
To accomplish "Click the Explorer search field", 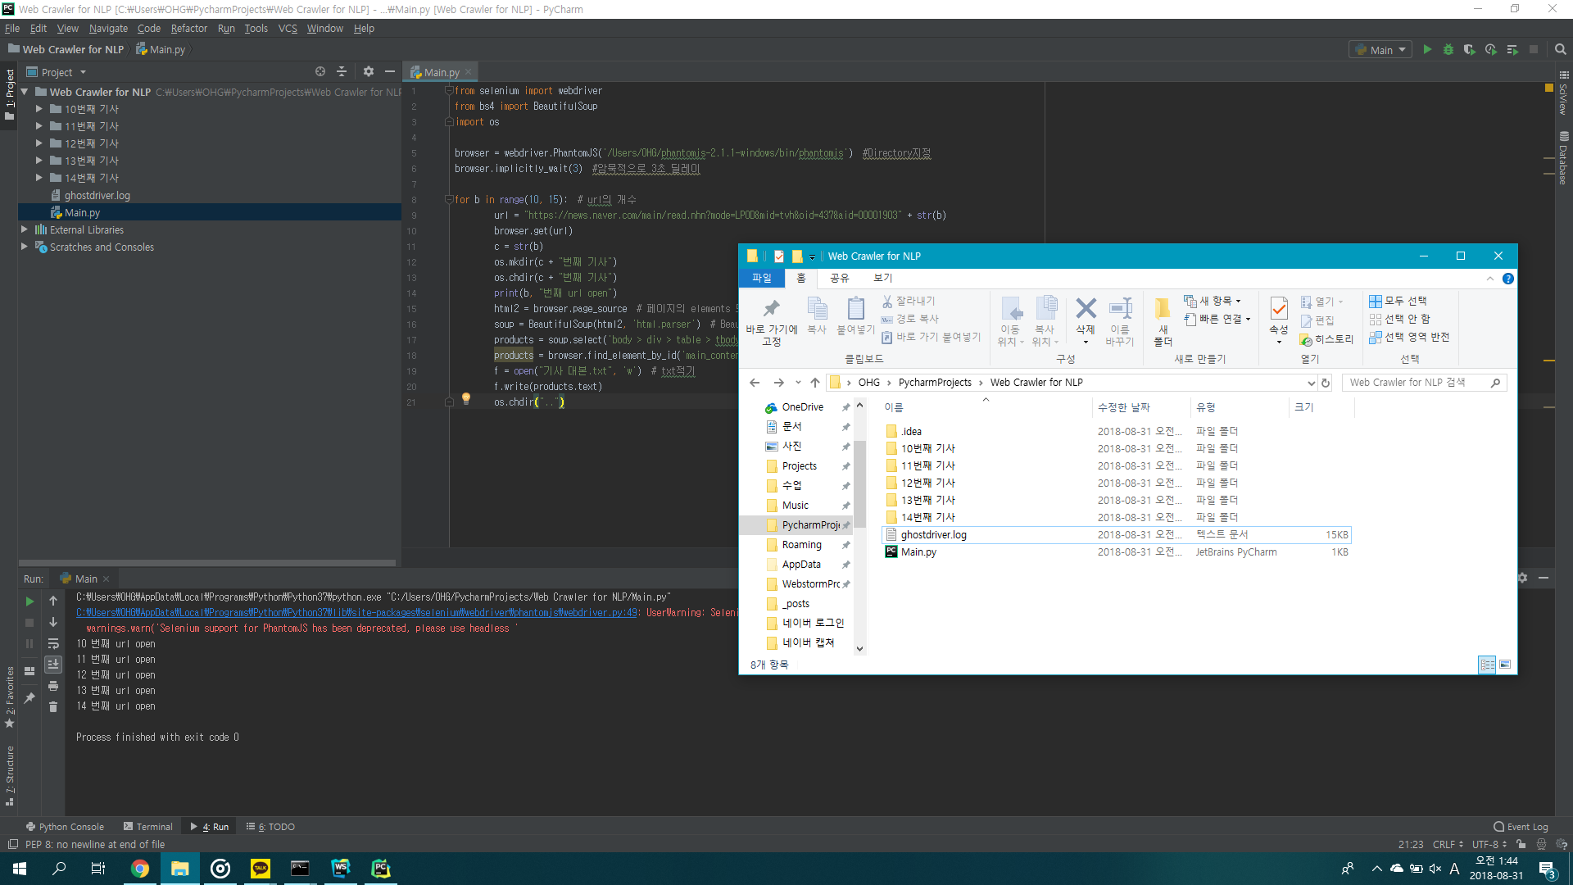I will pos(1424,383).
